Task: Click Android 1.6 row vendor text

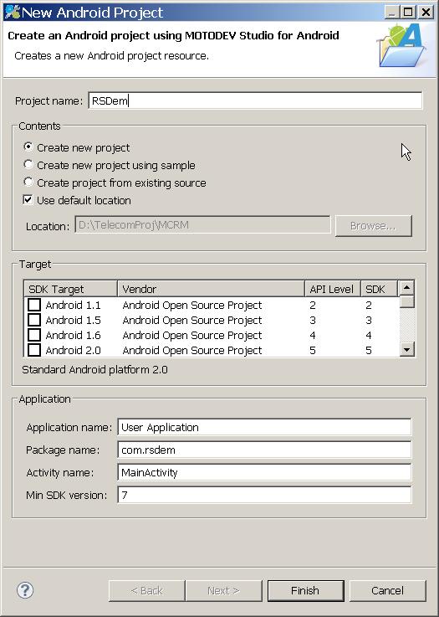Action: click(x=191, y=335)
